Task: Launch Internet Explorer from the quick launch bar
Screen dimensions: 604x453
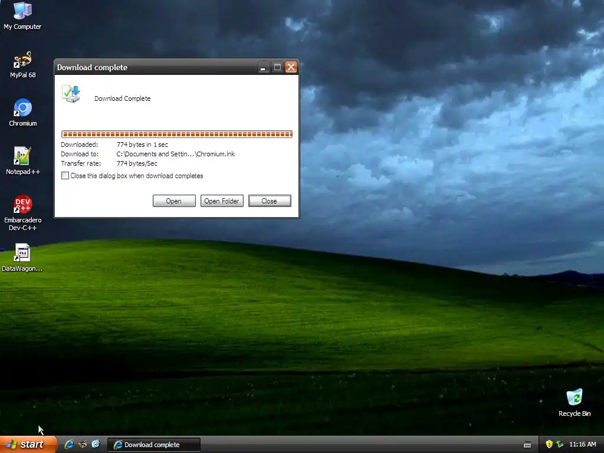Action: 69,444
